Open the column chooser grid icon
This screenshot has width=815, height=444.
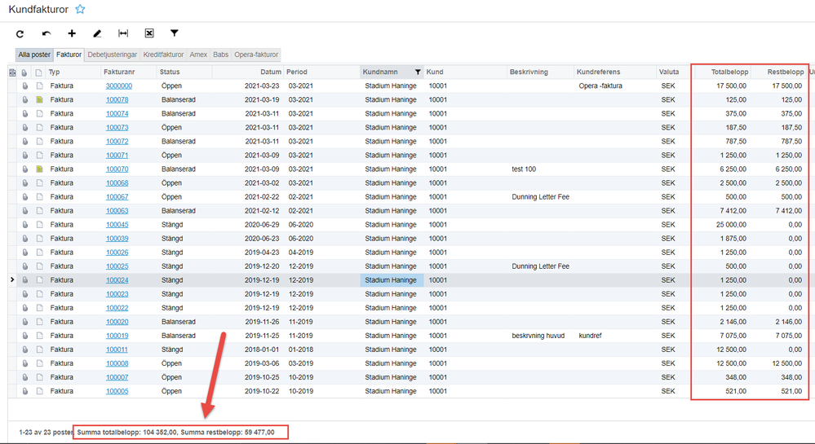click(x=12, y=73)
